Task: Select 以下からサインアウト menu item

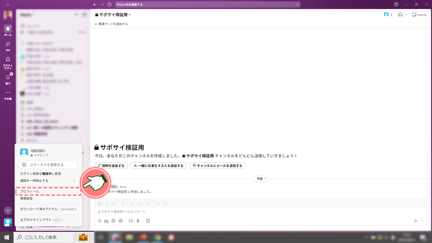Action: point(48,220)
